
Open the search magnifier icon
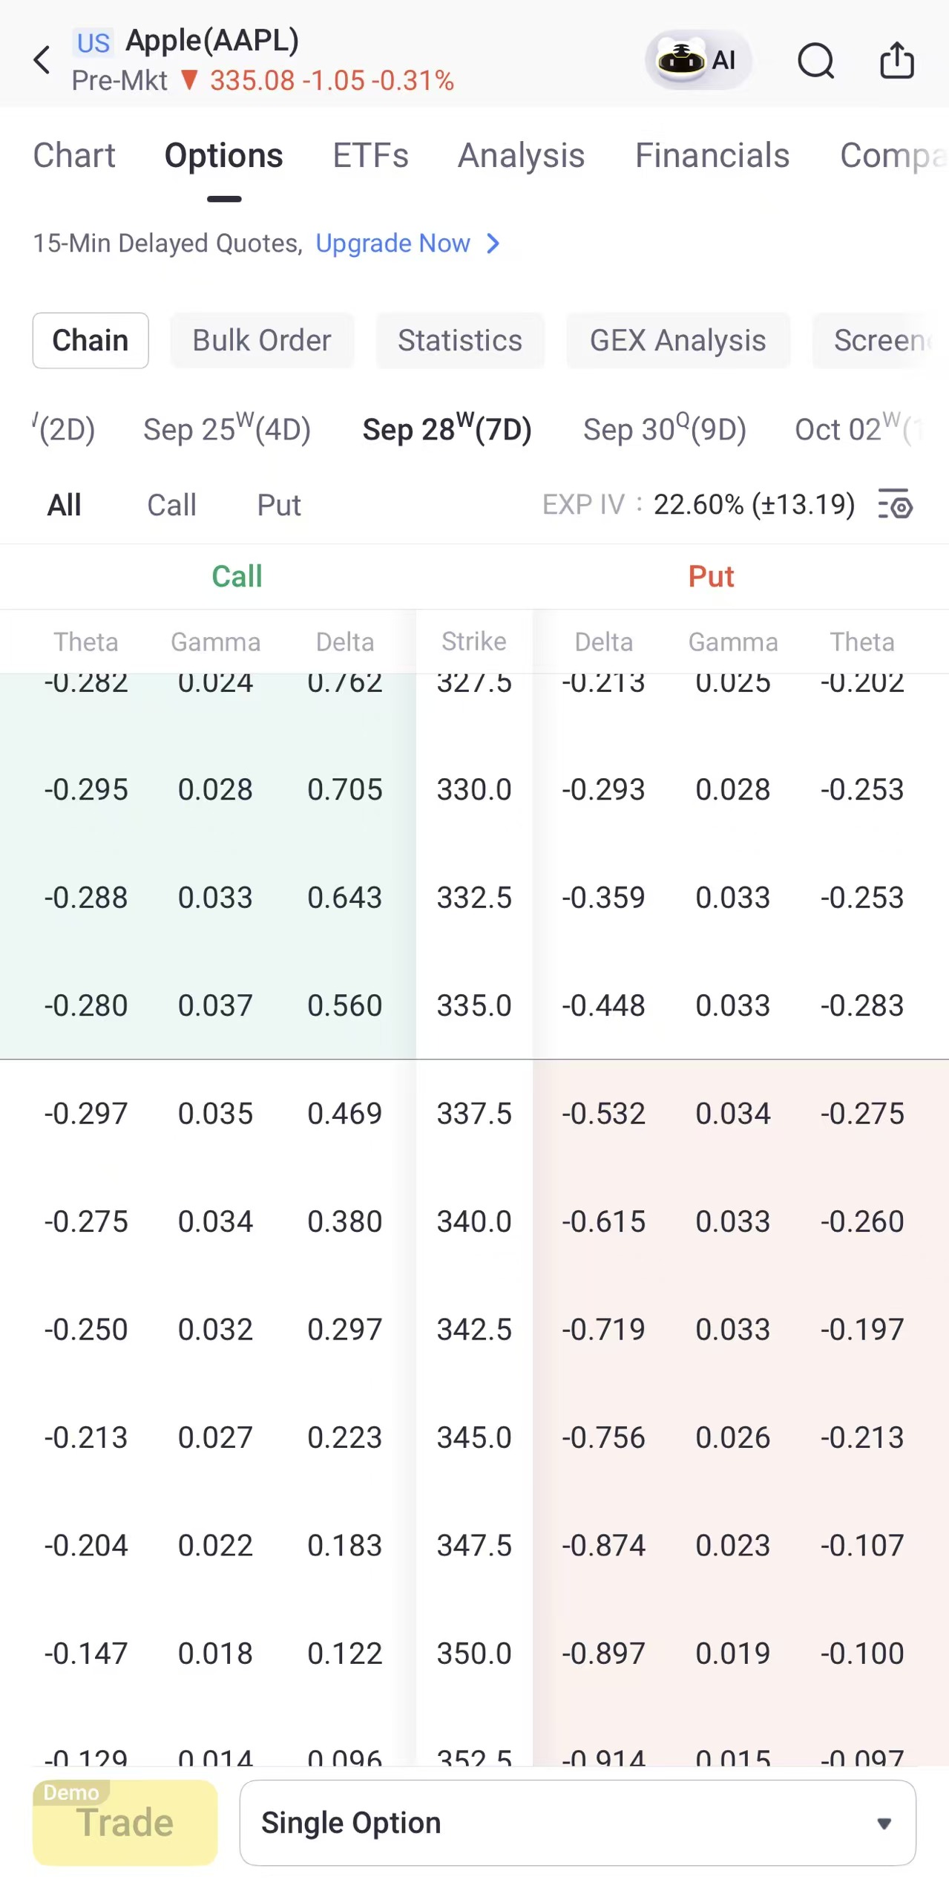coord(815,60)
